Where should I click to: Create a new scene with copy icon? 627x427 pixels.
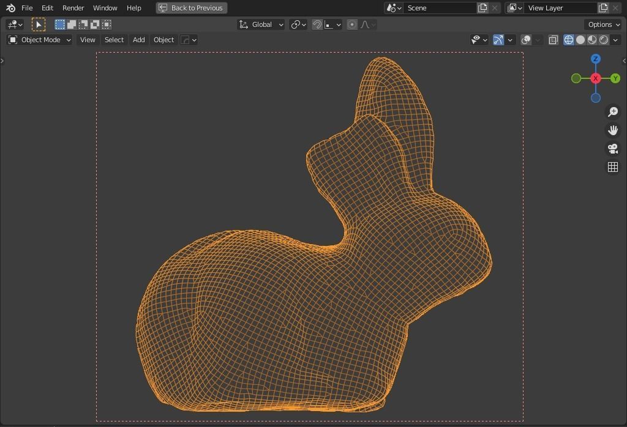482,8
